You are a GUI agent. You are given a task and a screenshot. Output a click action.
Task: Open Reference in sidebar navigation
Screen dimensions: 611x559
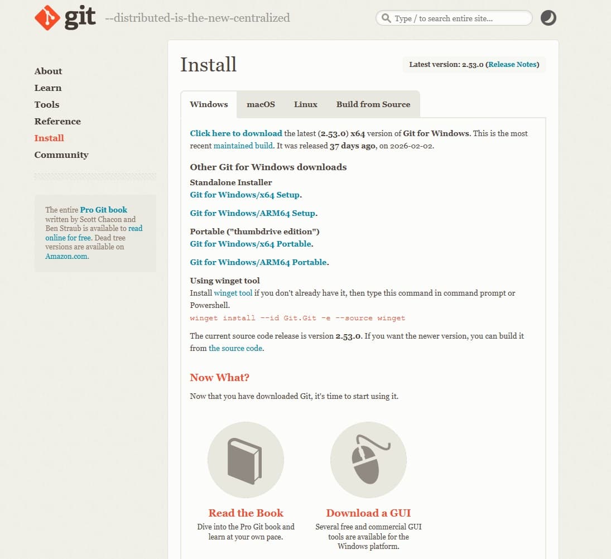[x=57, y=121]
